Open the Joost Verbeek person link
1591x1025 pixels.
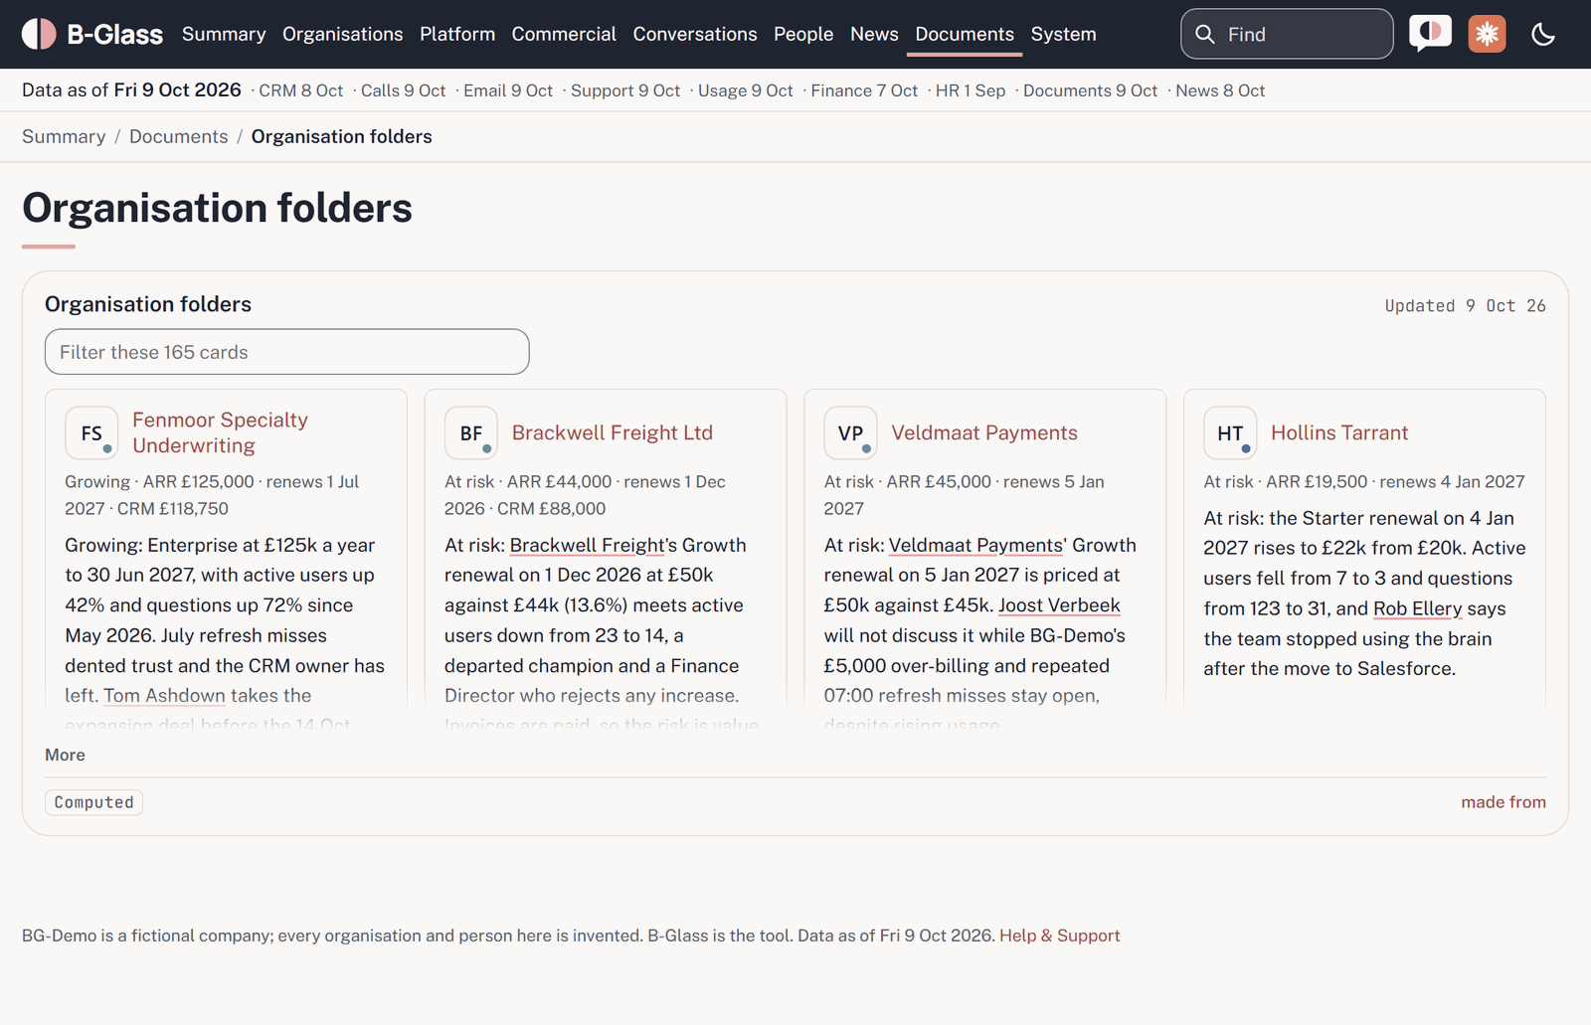(x=1059, y=605)
